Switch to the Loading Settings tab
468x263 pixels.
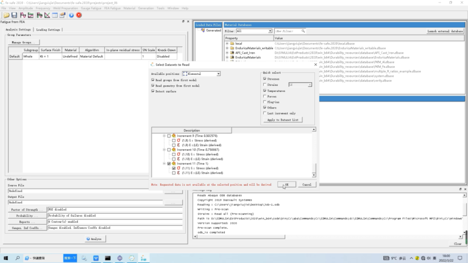click(x=48, y=29)
